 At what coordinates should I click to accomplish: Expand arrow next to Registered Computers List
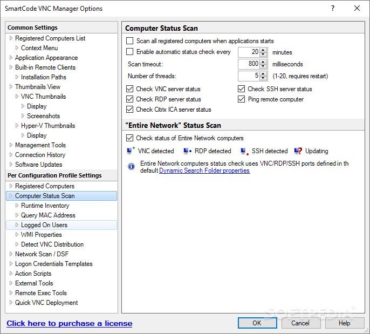click(x=11, y=38)
